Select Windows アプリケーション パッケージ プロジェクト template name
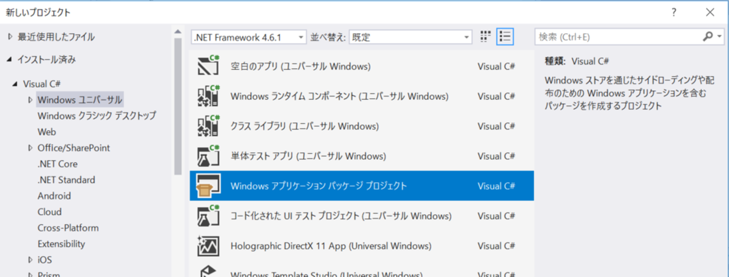729x277 pixels. 319,186
